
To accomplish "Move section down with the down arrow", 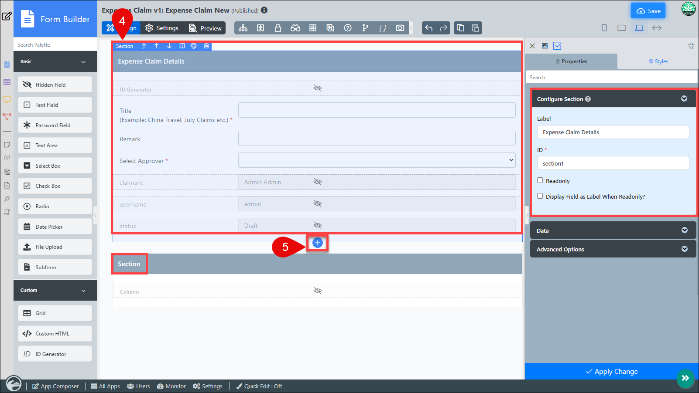I will click(x=169, y=46).
